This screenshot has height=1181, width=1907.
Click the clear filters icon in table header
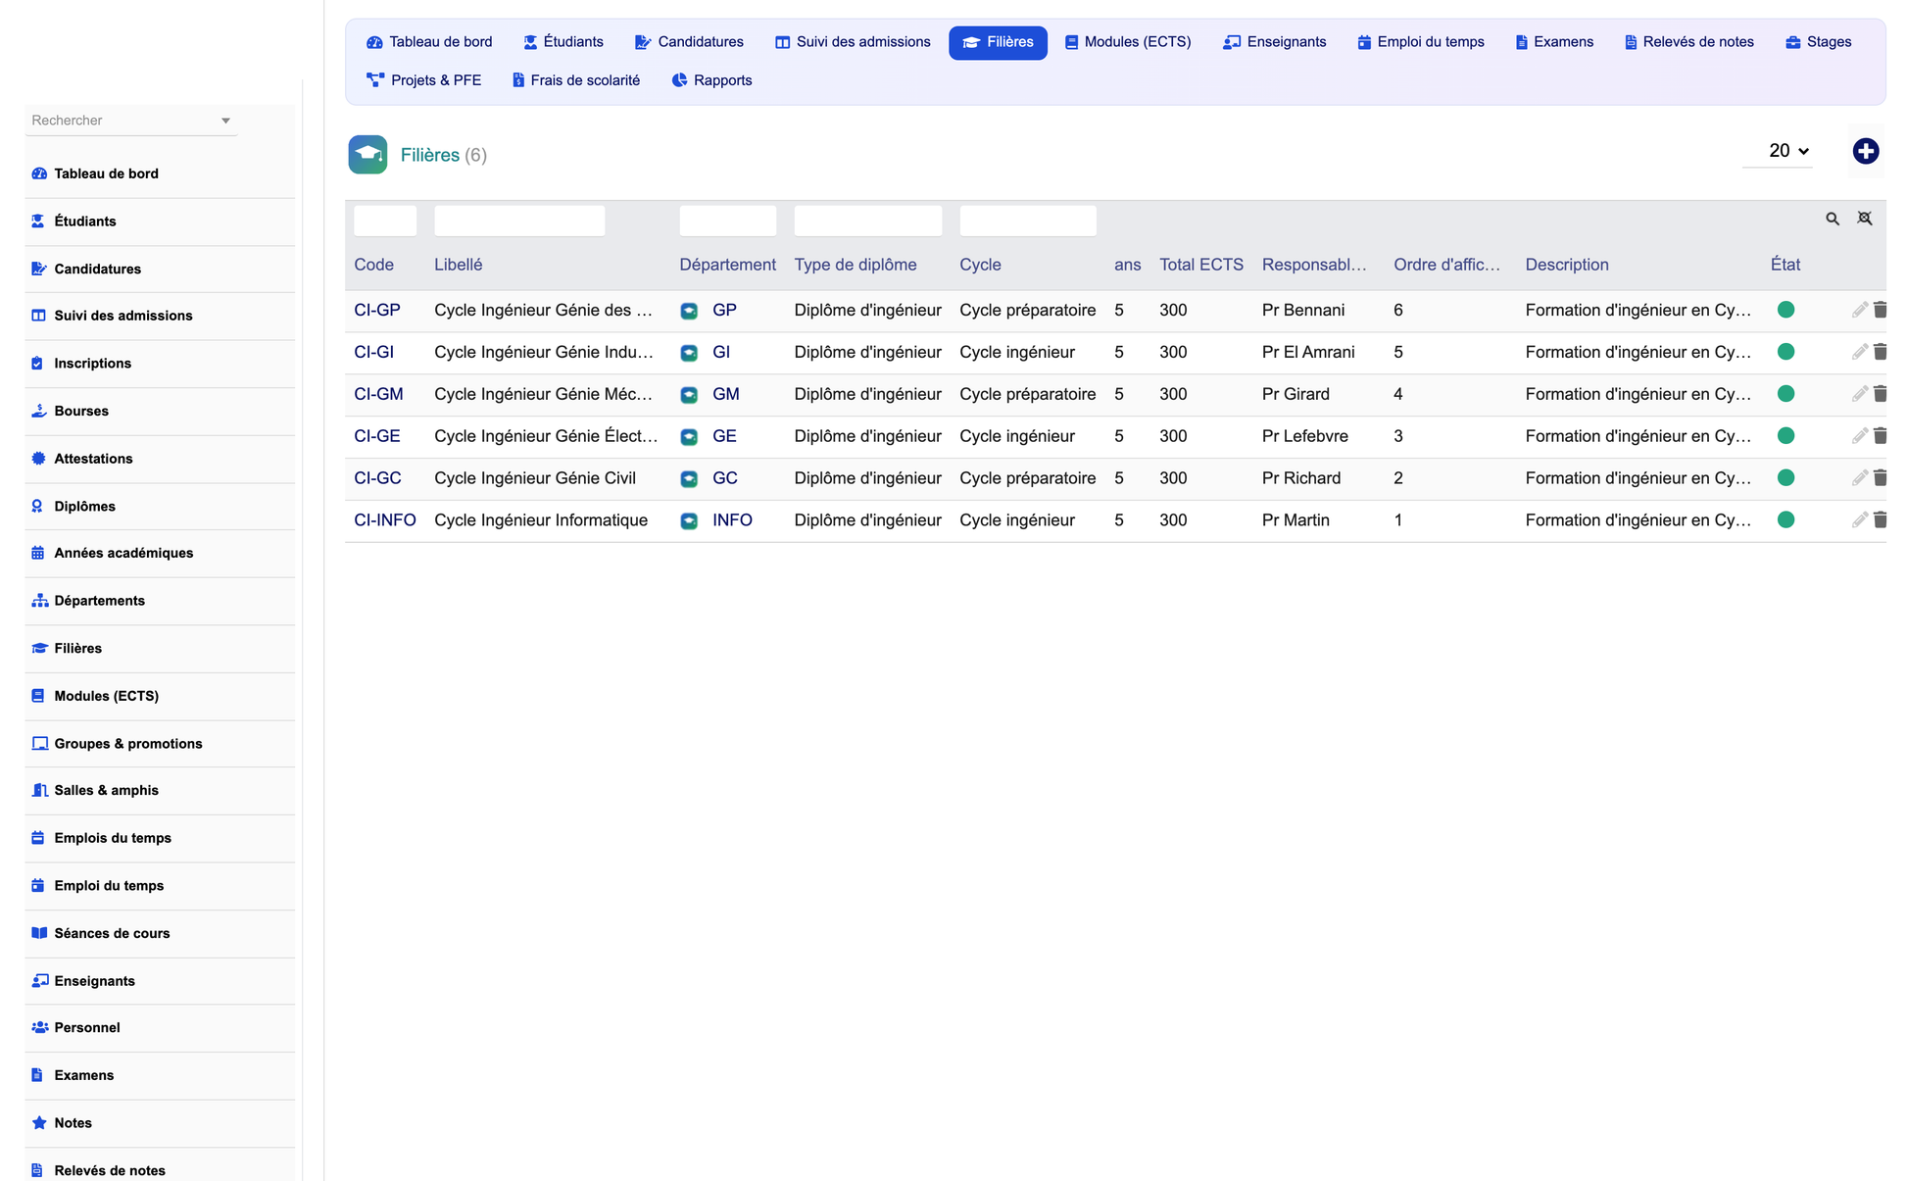[1865, 219]
